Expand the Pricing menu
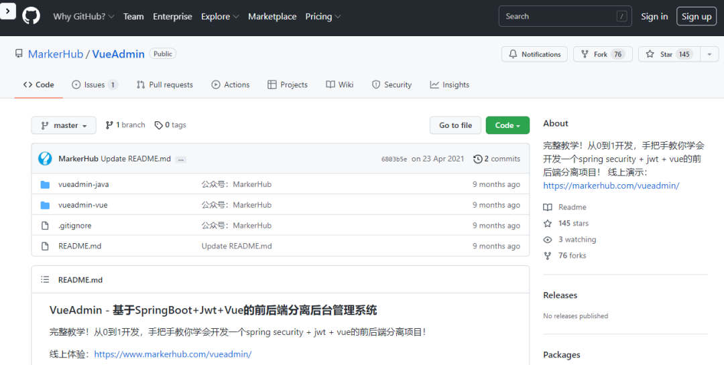Viewport: 724px width, 365px height. [x=322, y=16]
